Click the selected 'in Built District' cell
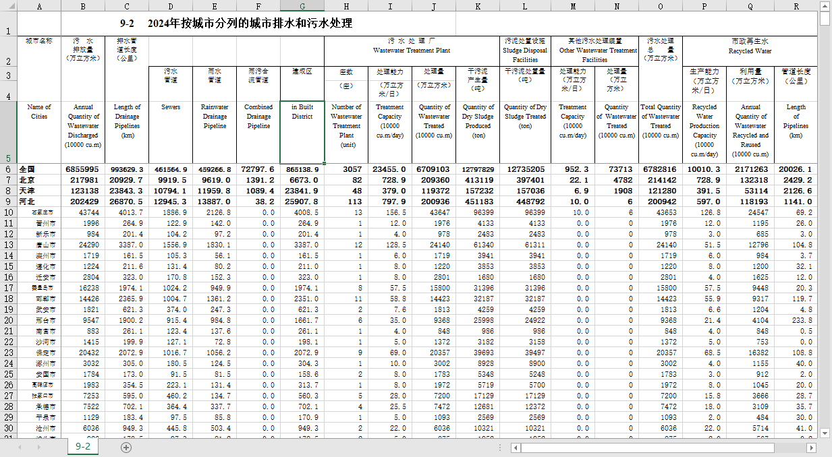832x457 pixels. (302, 132)
